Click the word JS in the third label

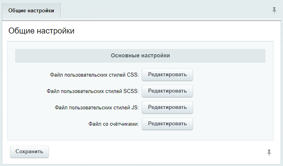point(135,107)
